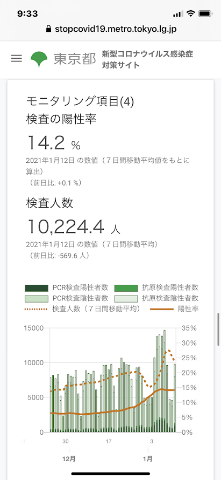Toggle the 陽性率 solid line legend

point(174,308)
